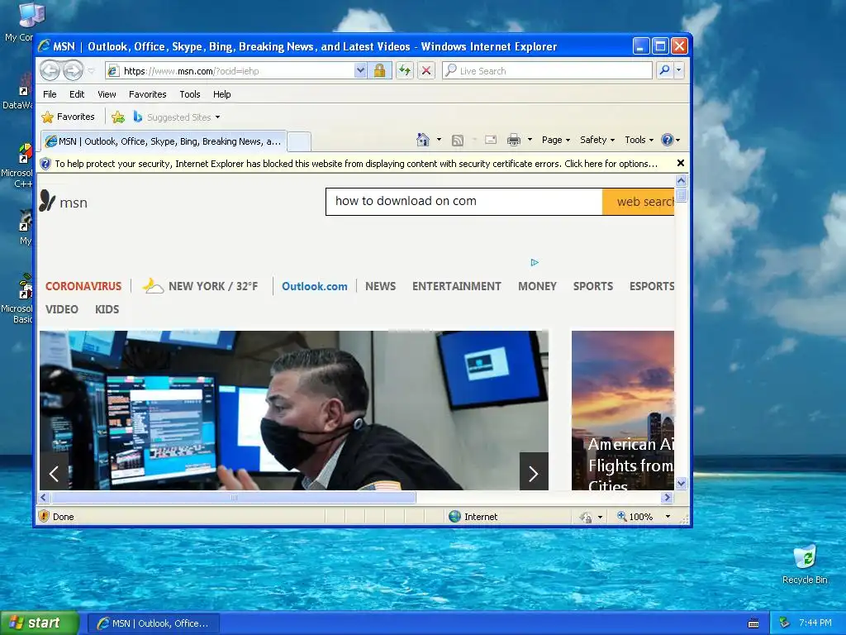Viewport: 846px width, 635px height.
Task: Click the AdChoices triangle icon
Action: [535, 262]
